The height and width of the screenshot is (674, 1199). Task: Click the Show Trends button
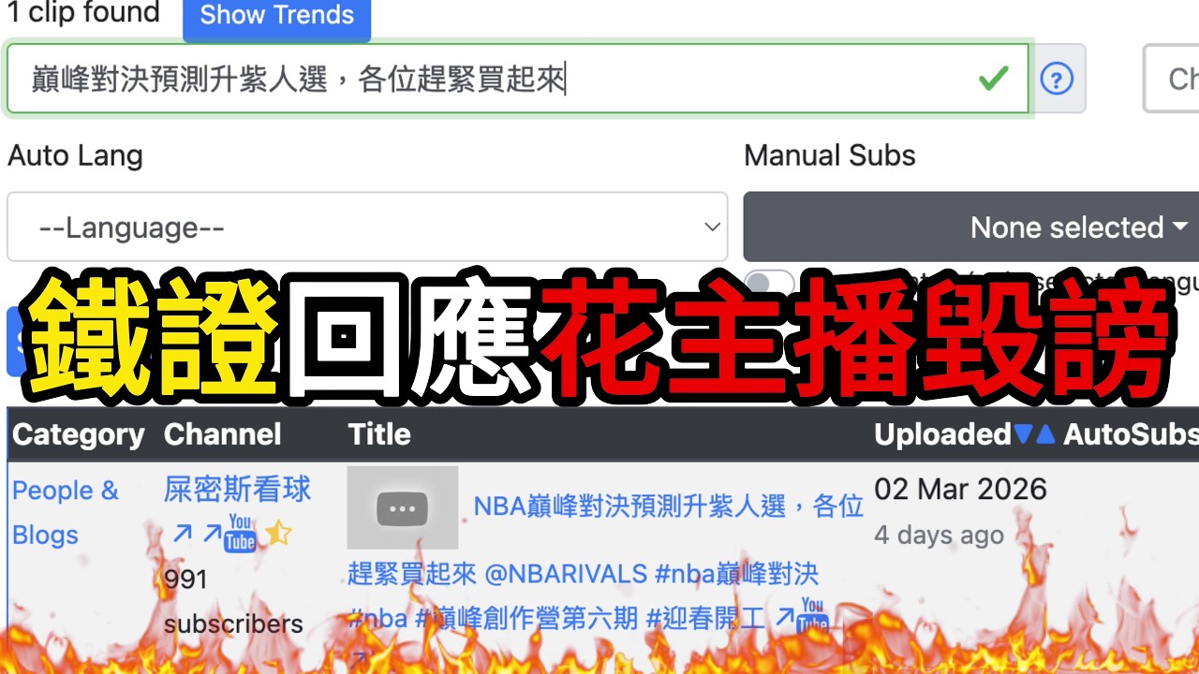tap(276, 18)
